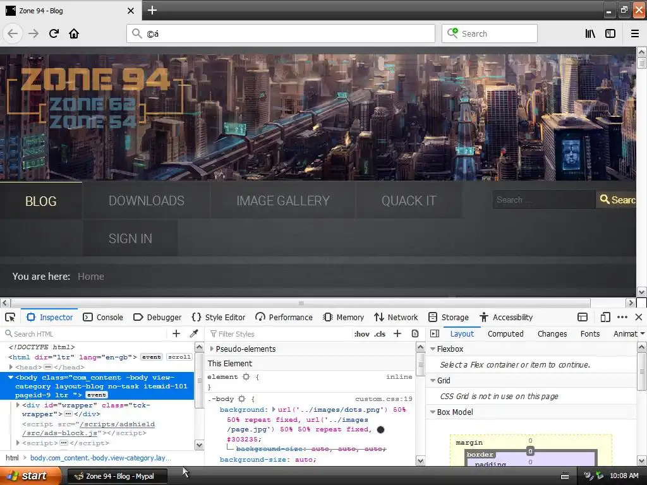This screenshot has height=485, width=647.
Task: Open the Debugger panel
Action: point(157,317)
